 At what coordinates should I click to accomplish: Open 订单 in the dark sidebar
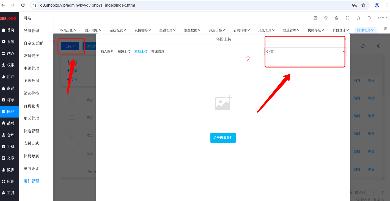9,100
